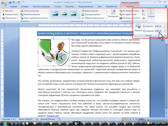
Task: Click the Высота height input field
Action: point(159,26)
